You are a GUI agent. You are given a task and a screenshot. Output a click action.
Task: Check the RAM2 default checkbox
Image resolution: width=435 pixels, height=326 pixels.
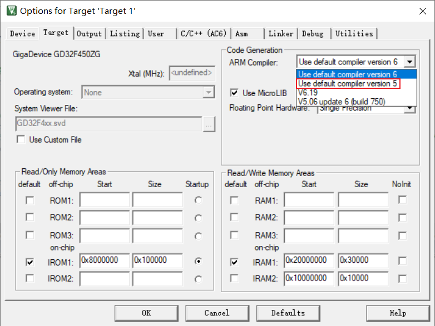[x=234, y=217]
